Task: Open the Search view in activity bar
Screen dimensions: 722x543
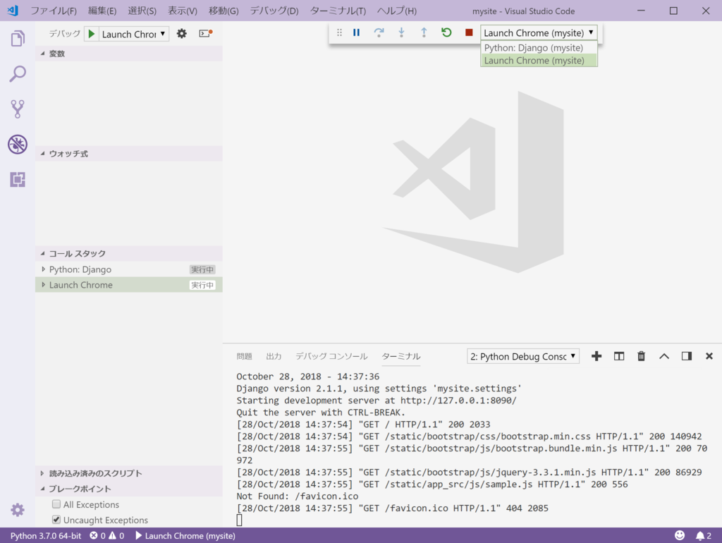Action: (18, 73)
